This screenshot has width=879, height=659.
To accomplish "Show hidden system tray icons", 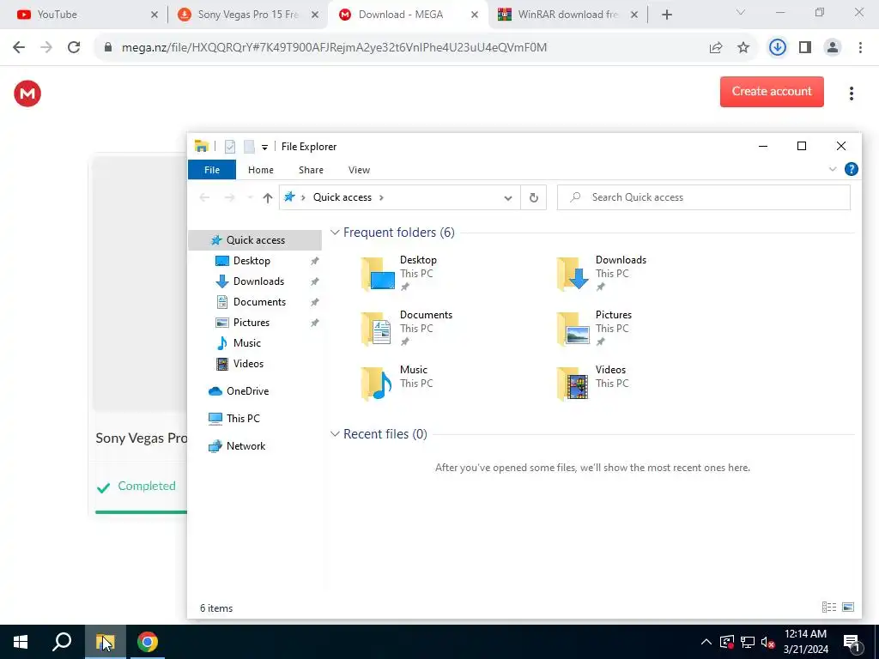I will (x=706, y=642).
